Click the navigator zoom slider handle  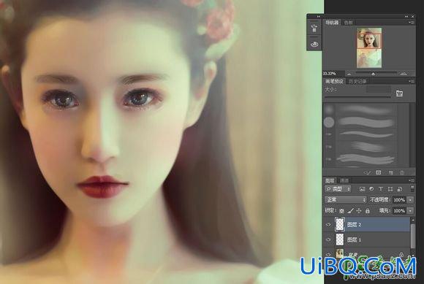click(x=373, y=74)
